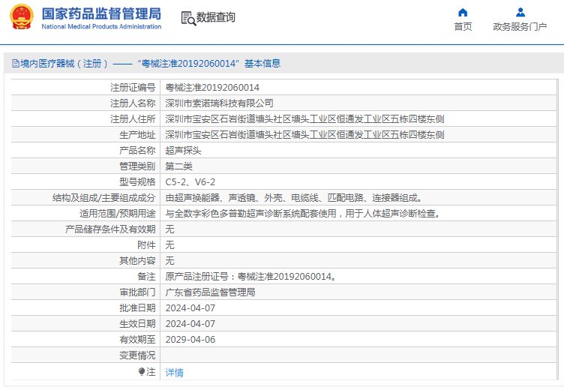The width and height of the screenshot is (564, 390).
Task: Click 无 in 产品储存条件及有效期 row
Action: [x=169, y=229]
